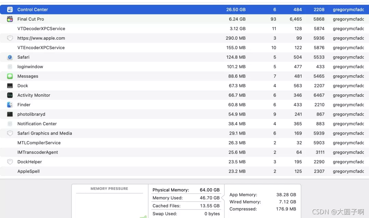Click the Physical Memory 64.00 GB value

tap(210, 190)
